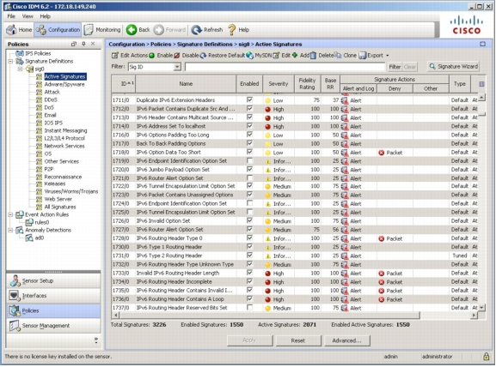Viewport: 496px width, 367px height.
Task: Select Adware/Spyware in the tree
Action: pos(64,84)
